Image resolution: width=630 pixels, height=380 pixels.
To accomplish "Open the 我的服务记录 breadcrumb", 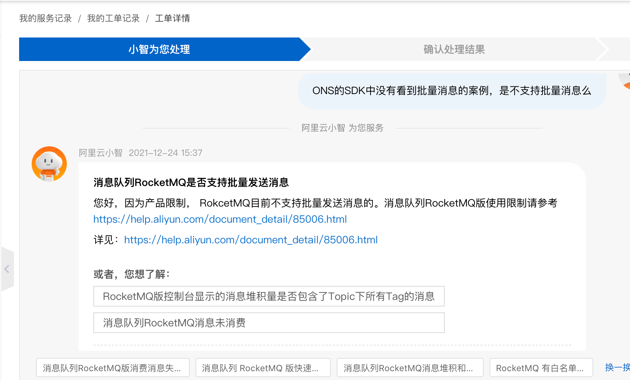I will tap(45, 18).
